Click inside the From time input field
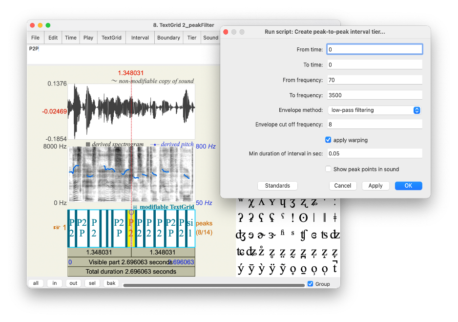This screenshot has height=322, width=458. click(x=374, y=49)
